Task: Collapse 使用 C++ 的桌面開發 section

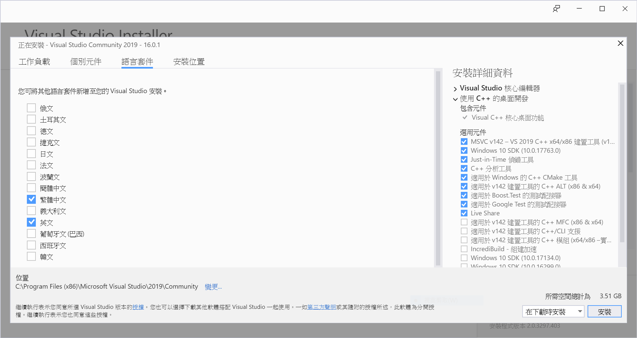Action: click(x=455, y=99)
